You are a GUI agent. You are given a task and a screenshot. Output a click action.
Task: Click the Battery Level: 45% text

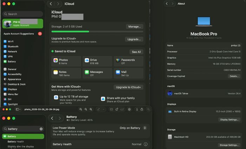point(82,120)
